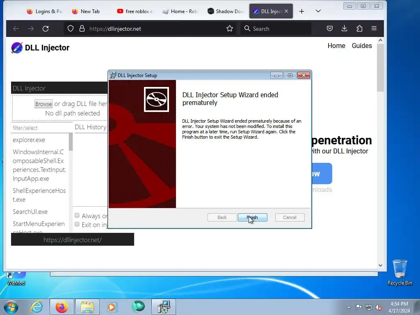Switch to the Logins & Passwords tab
Screen dimensions: 420x315
(44, 11)
